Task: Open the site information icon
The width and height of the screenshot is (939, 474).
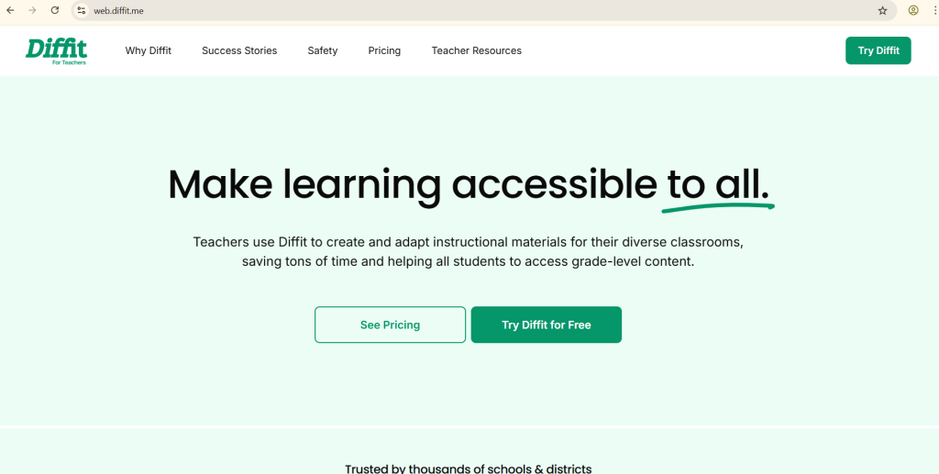Action: 81,10
